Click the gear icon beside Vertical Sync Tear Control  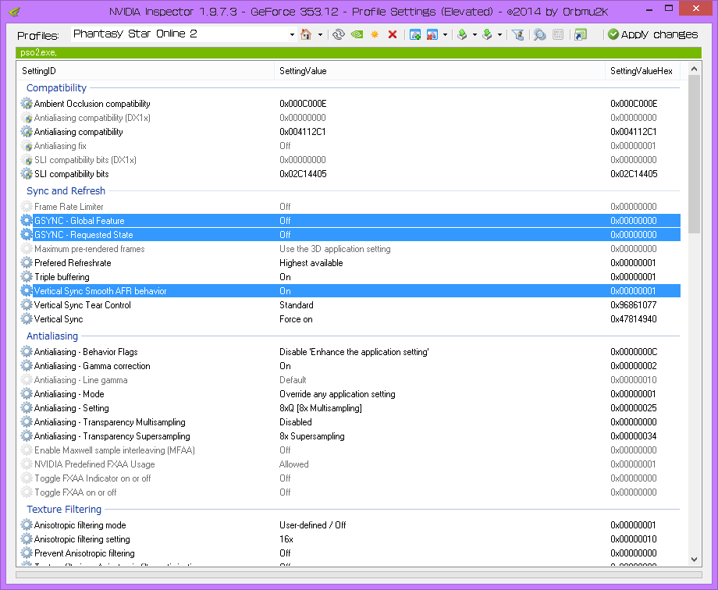pyautogui.click(x=27, y=305)
